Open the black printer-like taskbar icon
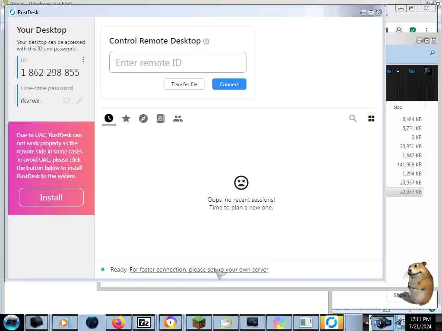Screen dimensions: 442x331 pyautogui.click(x=37, y=322)
